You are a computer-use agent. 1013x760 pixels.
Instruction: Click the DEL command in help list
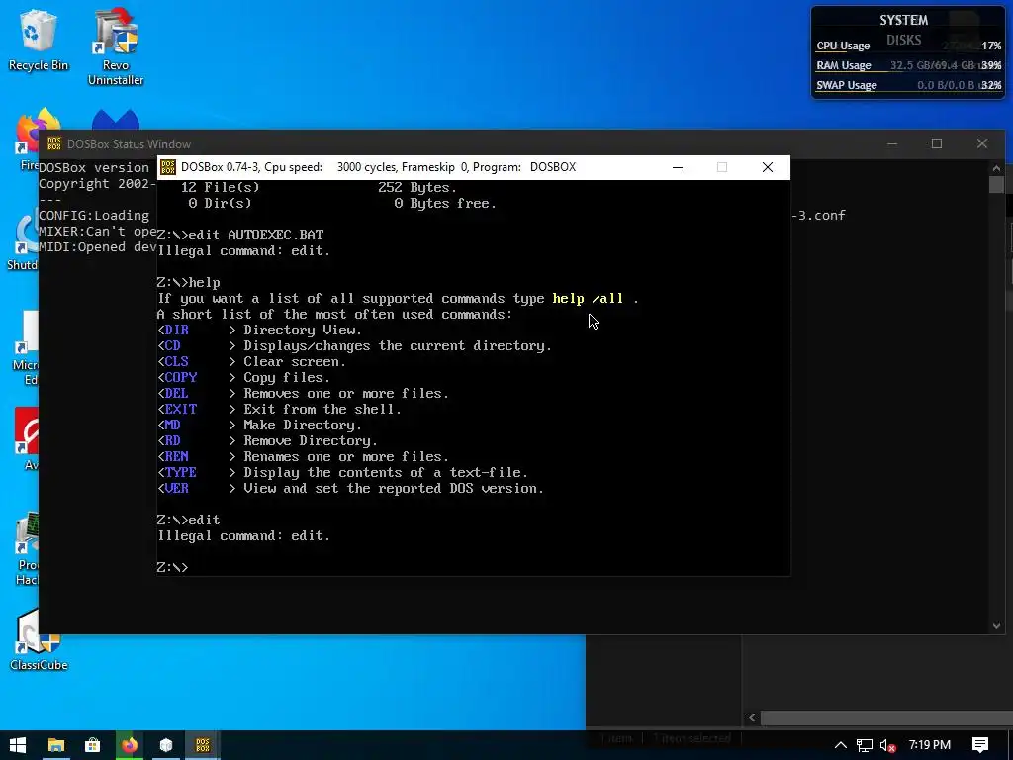coord(176,394)
